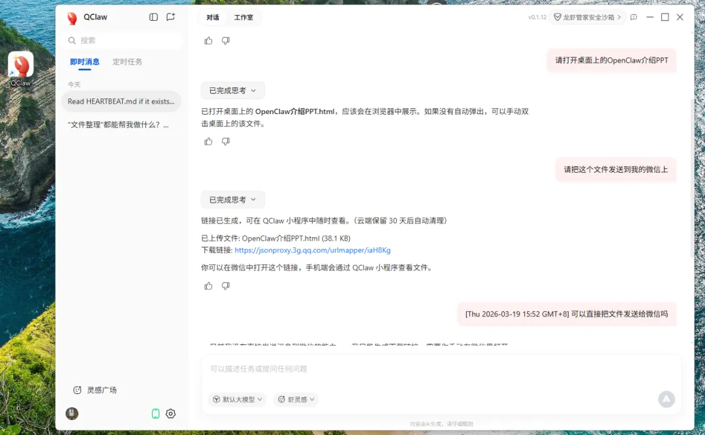Click the user message 请打开桌面上的OpenClaw介绍PPT
The image size is (705, 435).
[612, 60]
